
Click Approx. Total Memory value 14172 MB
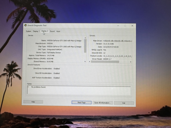(x=50, y=55)
